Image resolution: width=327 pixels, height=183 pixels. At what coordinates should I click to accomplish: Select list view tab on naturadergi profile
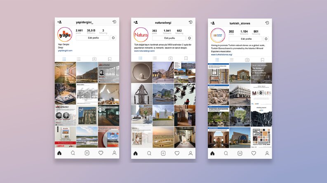tap(155, 58)
